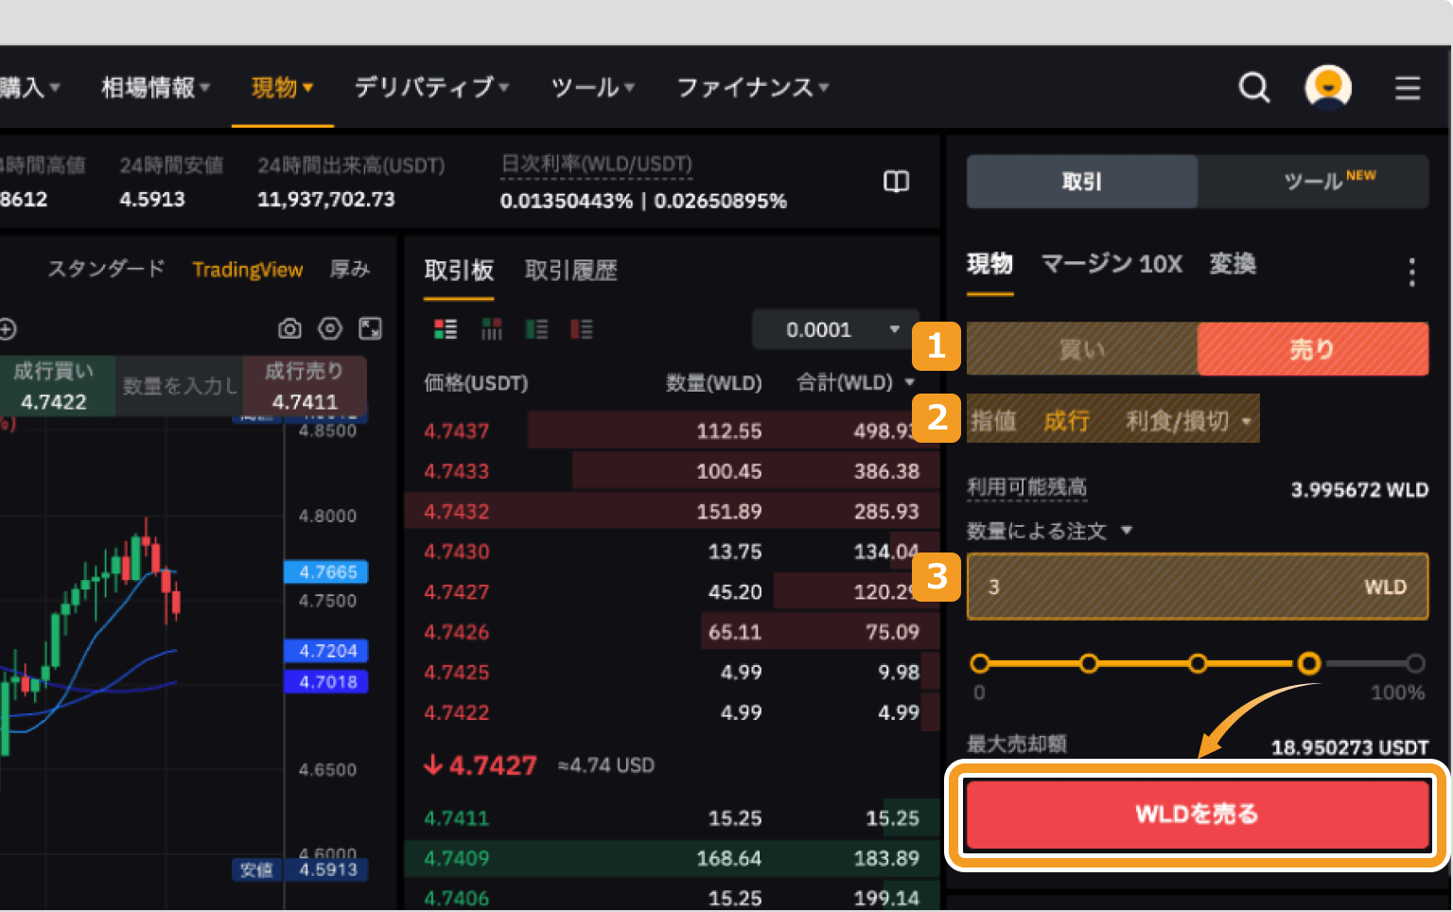Viewport: 1453px width, 912px height.
Task: Switch to 取引履歴 trade history tab
Action: pyautogui.click(x=571, y=271)
